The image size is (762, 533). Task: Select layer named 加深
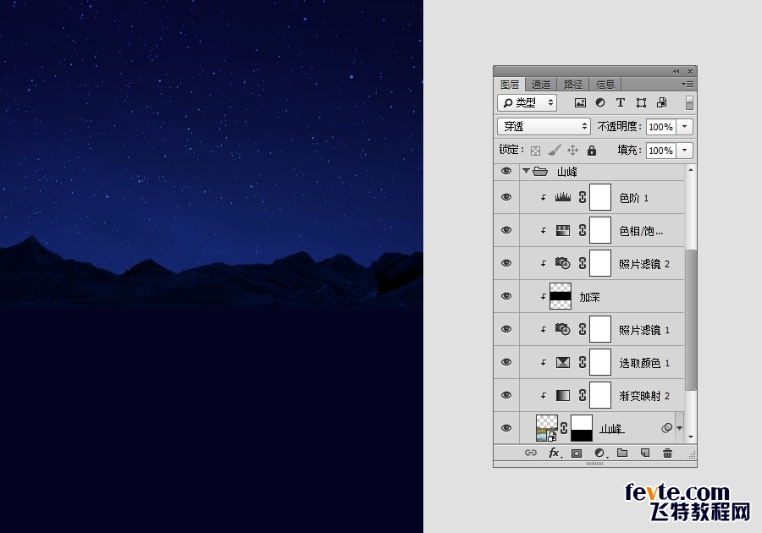(x=589, y=297)
